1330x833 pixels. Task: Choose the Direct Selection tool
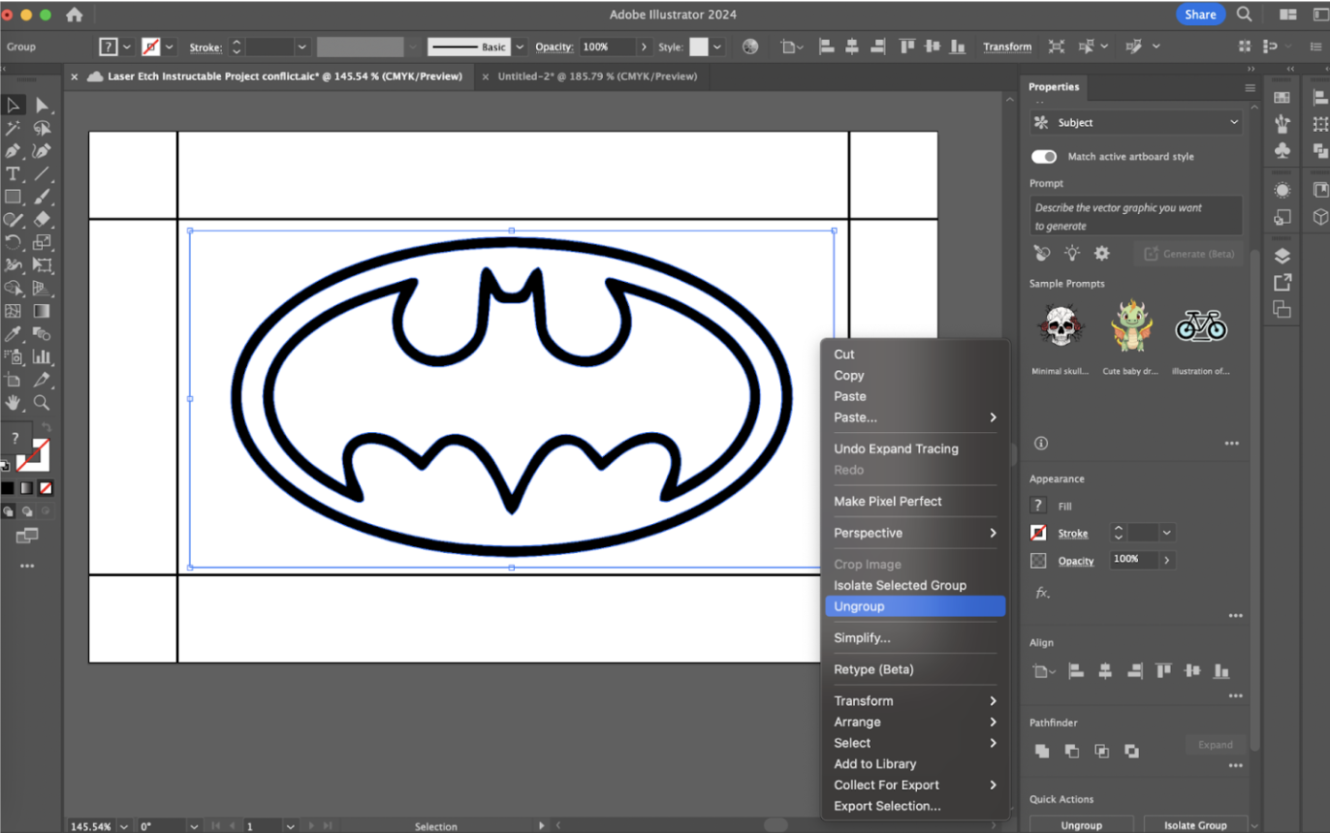click(42, 105)
